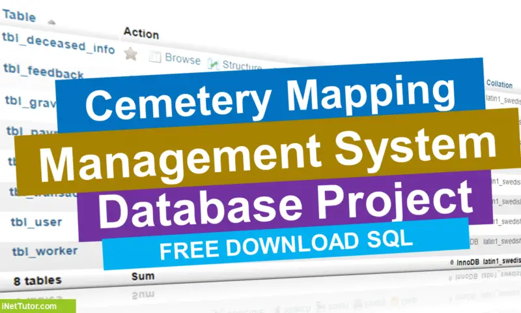Click the Sum label in footer row

[x=143, y=276]
